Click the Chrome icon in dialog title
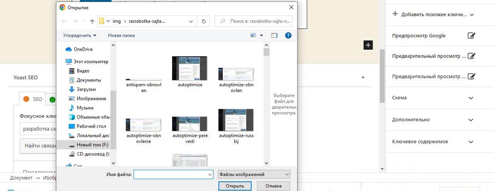 [62, 7]
